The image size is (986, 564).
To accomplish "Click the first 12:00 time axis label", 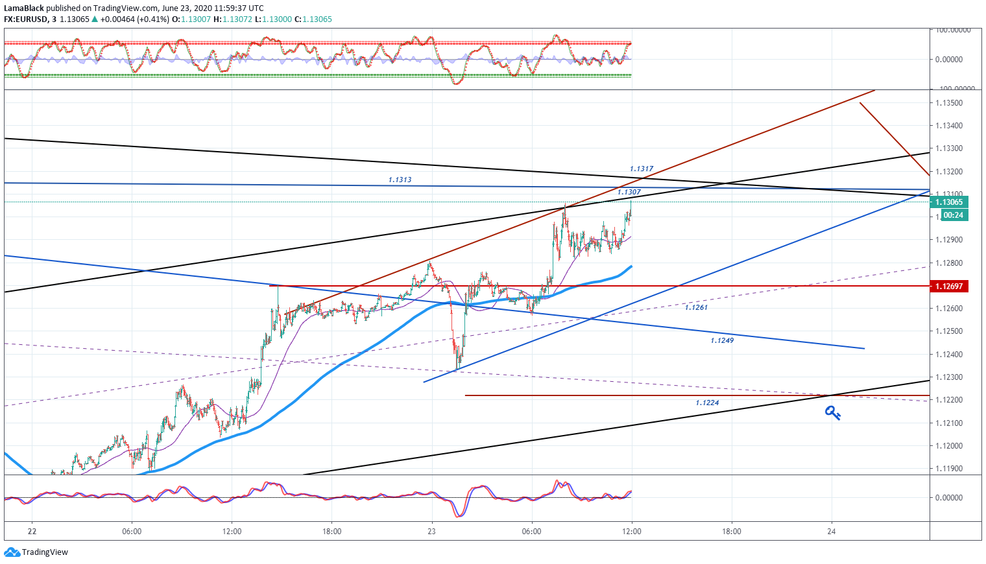I will point(232,532).
